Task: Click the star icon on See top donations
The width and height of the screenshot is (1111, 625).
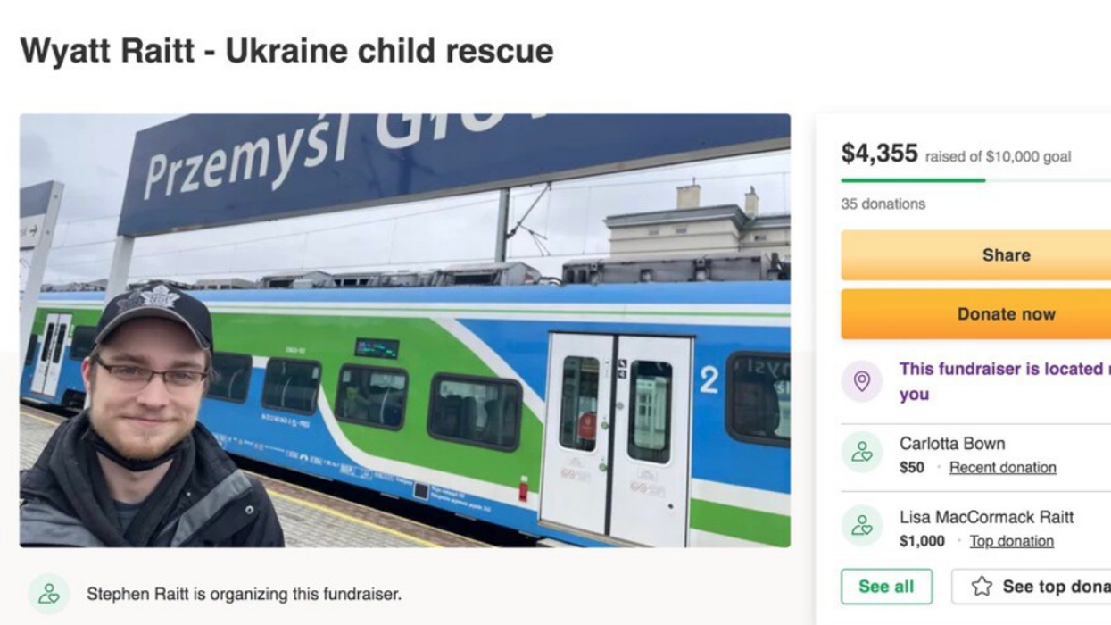Action: coord(982,587)
